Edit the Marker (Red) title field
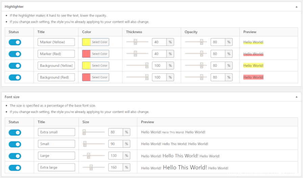The width and height of the screenshot is (303, 178). click(x=56, y=54)
